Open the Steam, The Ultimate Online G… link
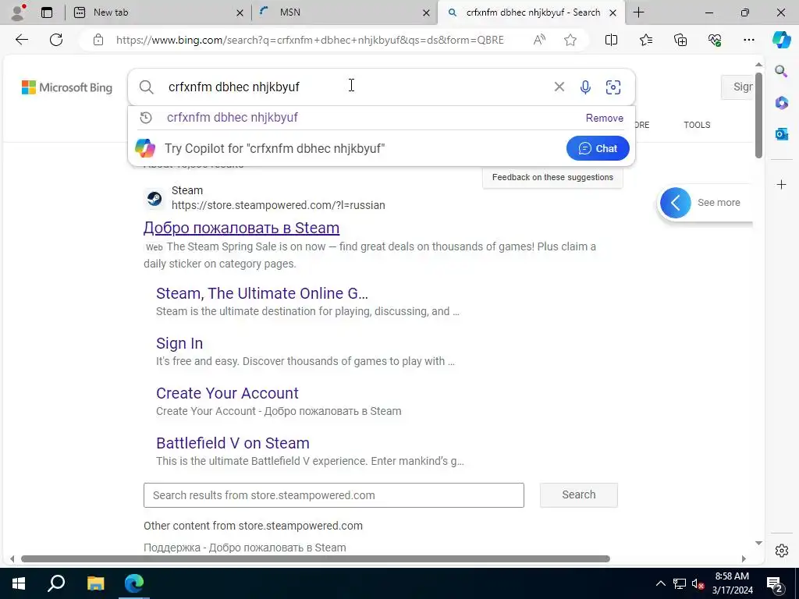This screenshot has width=799, height=599. coord(262,293)
